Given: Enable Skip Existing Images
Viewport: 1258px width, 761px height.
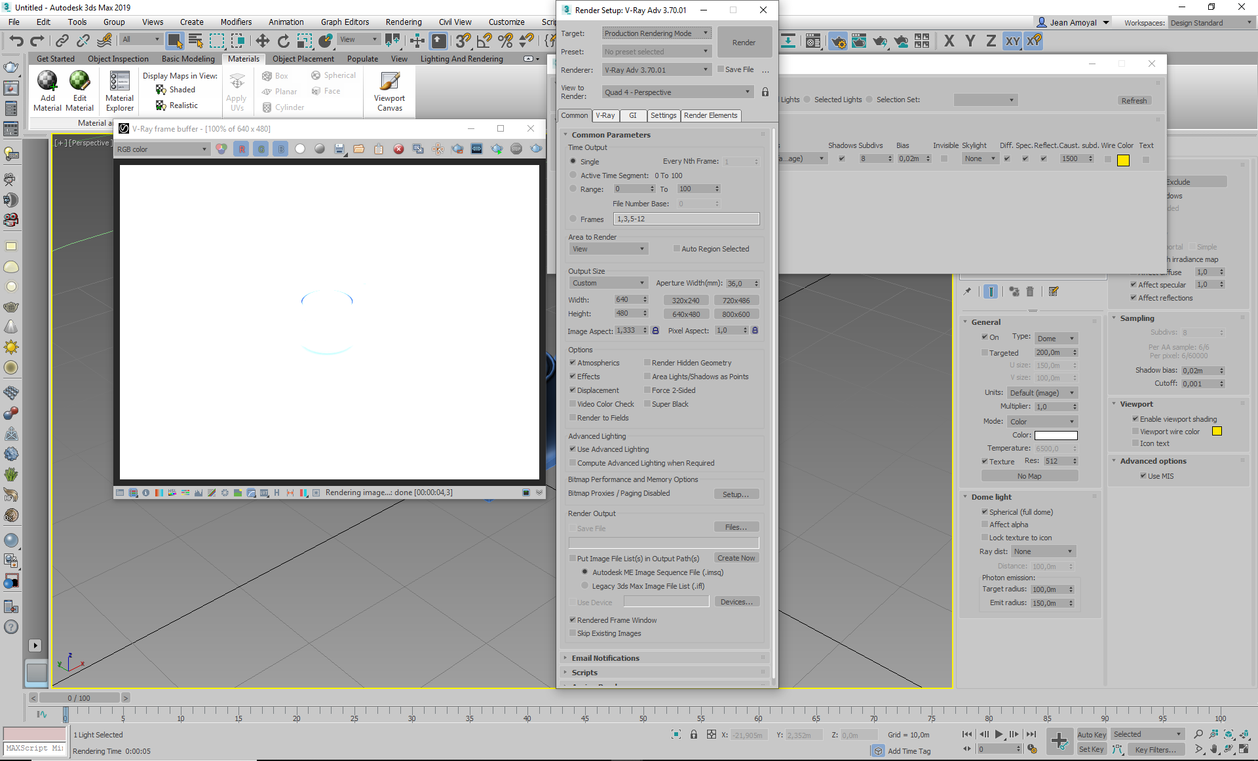Looking at the screenshot, I should pos(572,633).
